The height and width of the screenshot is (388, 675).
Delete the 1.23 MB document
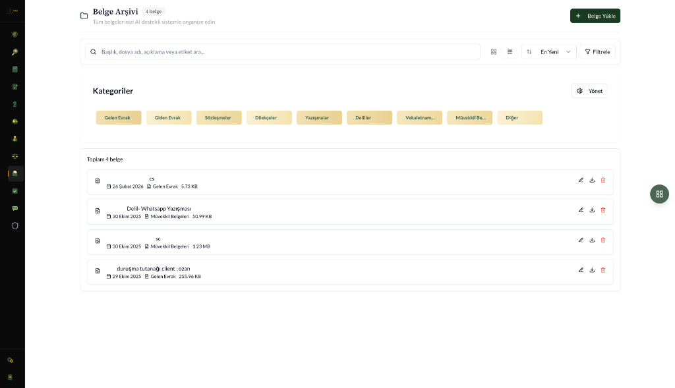[x=603, y=240]
